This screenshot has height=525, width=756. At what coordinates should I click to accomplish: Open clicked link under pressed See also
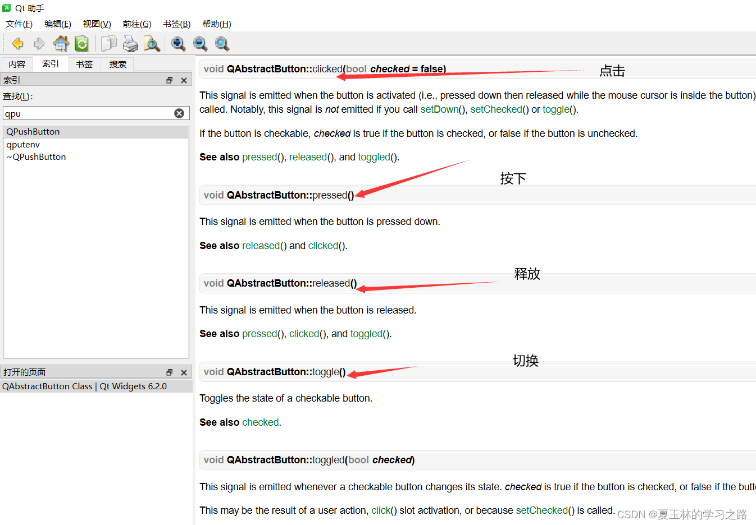point(323,246)
